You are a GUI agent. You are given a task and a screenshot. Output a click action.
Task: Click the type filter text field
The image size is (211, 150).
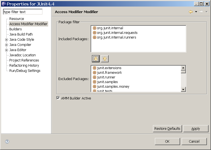pyautogui.click(x=23, y=12)
